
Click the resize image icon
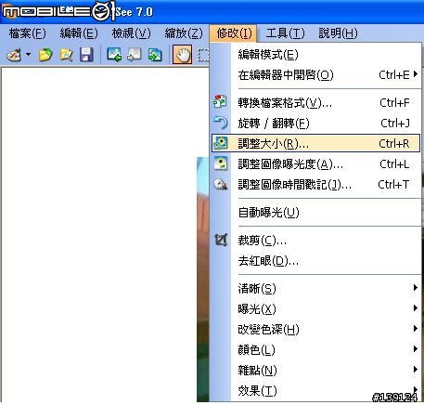(x=221, y=143)
